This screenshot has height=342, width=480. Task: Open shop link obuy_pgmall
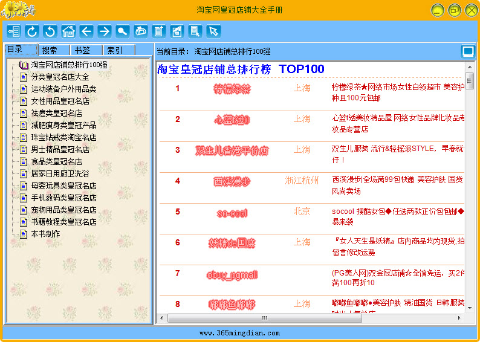coord(232,275)
